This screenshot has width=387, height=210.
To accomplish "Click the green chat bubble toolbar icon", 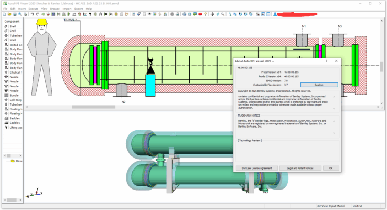I will pos(195,14).
